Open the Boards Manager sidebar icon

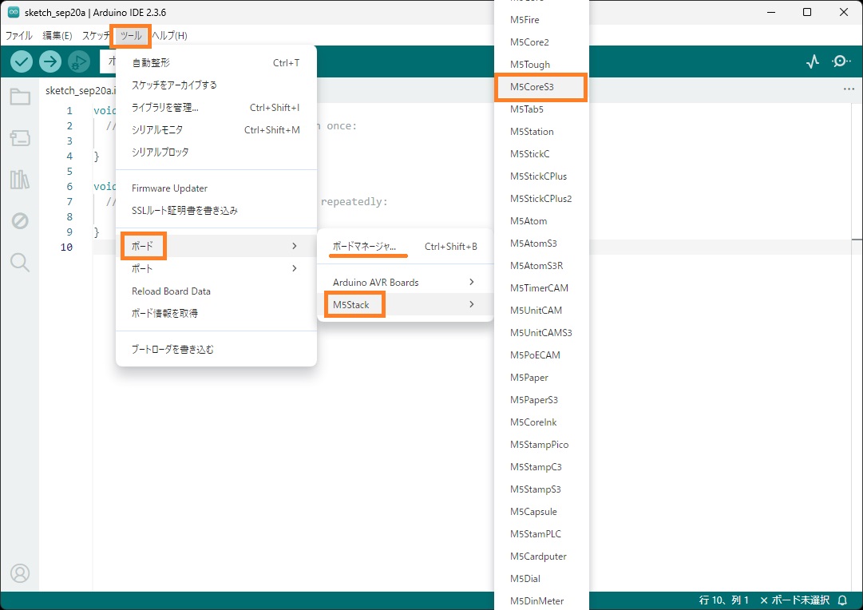(20, 138)
